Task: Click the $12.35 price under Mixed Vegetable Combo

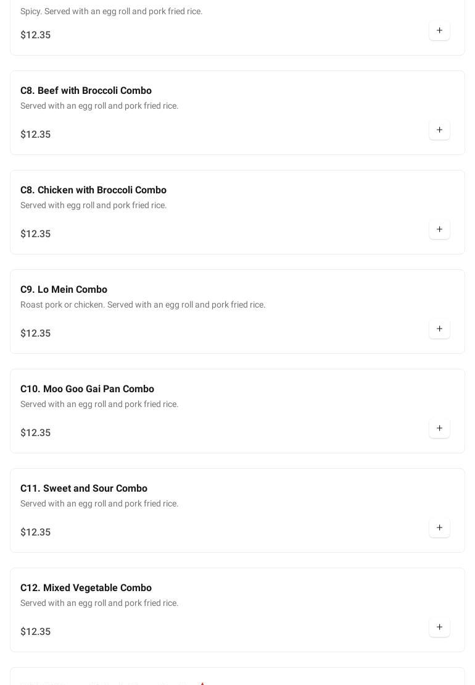Action: [36, 632]
